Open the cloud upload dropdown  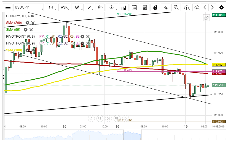187,7
